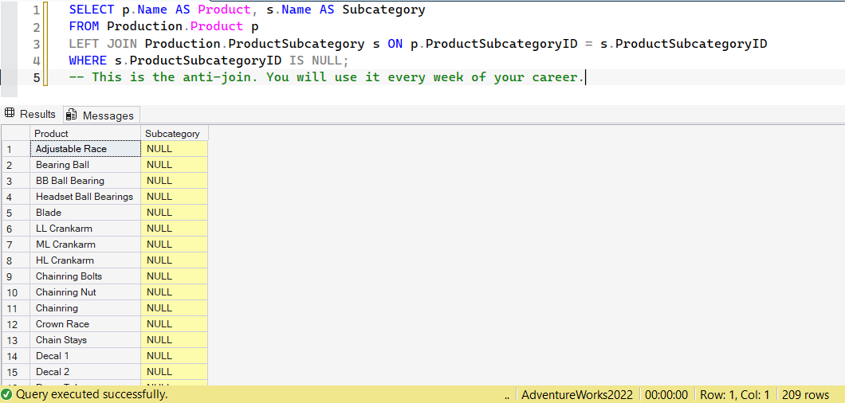This screenshot has width=845, height=403.
Task: Select the Headset Ball Bearings cell
Action: coord(85,197)
